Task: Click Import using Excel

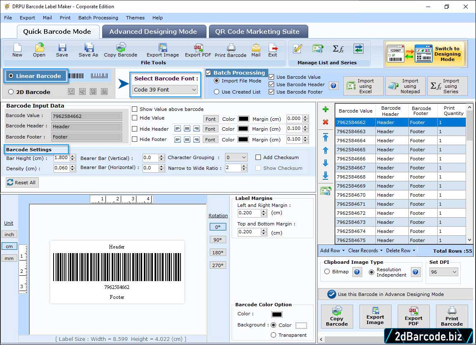Action: point(363,86)
